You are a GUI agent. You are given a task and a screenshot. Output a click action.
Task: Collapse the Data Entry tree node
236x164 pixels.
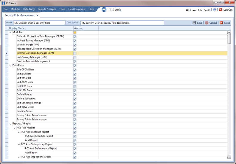10,66
